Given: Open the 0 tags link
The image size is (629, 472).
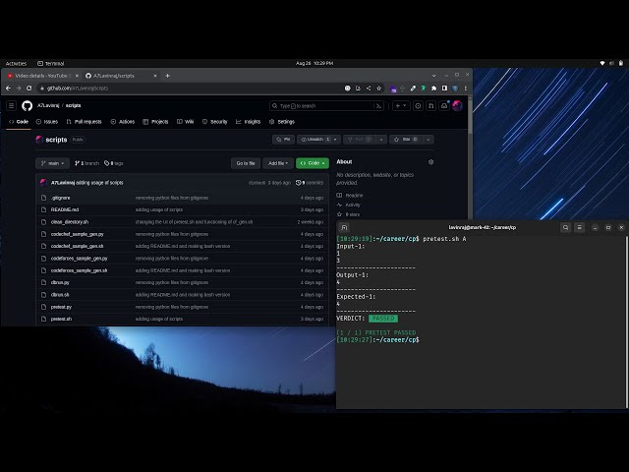Looking at the screenshot, I should 114,163.
